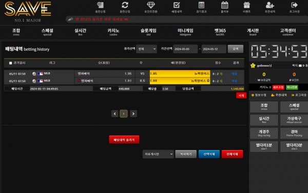Click the blue delete selected button
Image resolution: width=308 pixels, height=193 pixels.
click(x=209, y=154)
